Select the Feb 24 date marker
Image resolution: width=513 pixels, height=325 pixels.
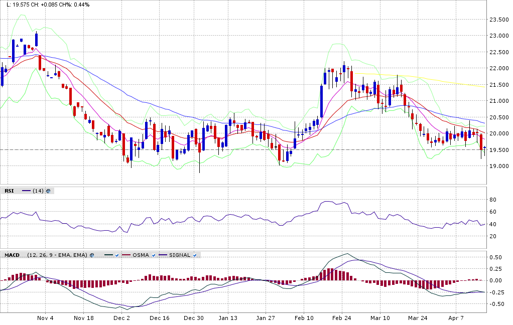[x=341, y=318]
